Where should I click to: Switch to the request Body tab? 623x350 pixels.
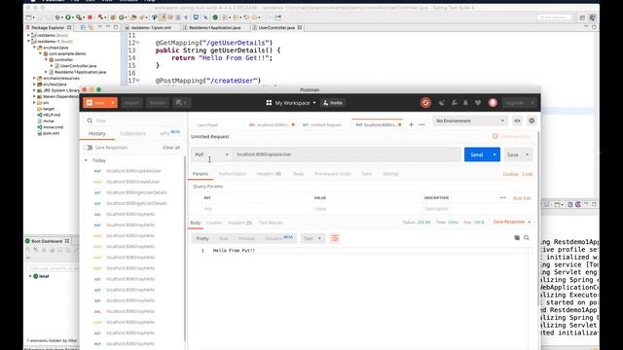coord(299,174)
